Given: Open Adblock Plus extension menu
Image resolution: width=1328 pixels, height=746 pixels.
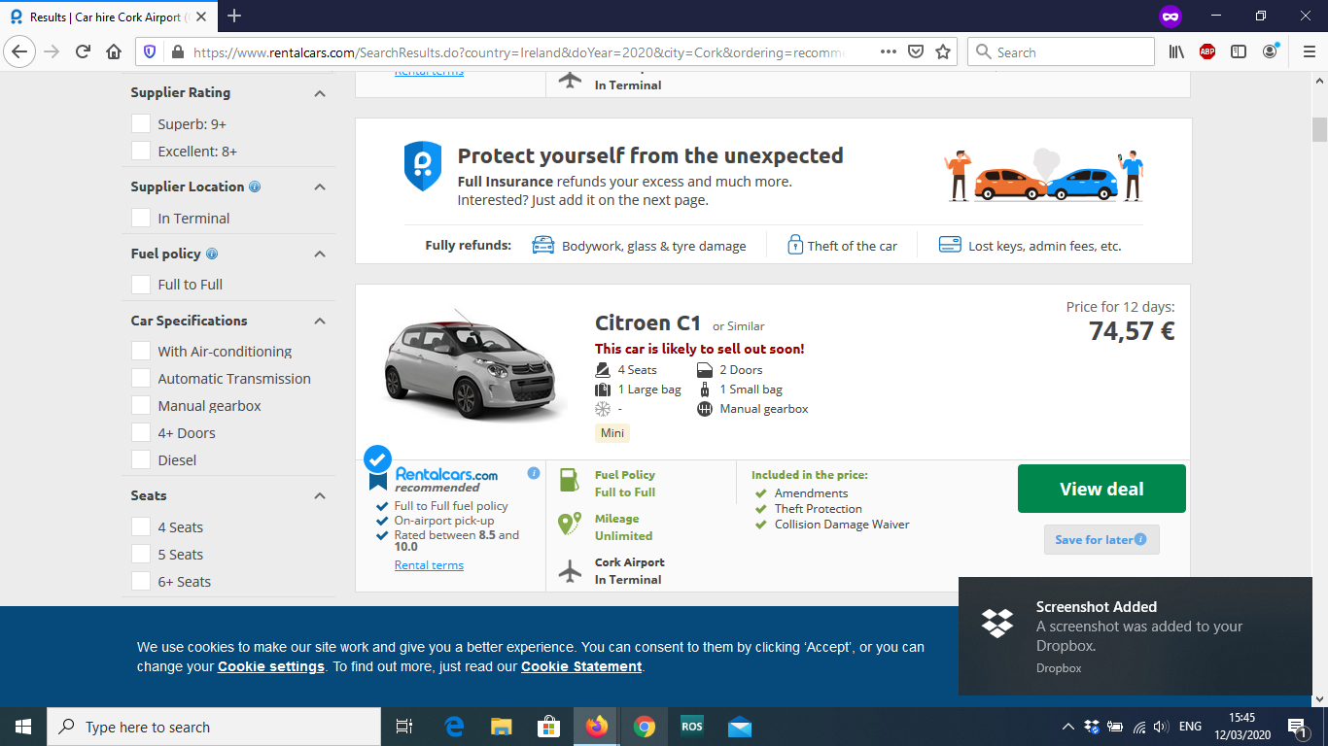Looking at the screenshot, I should (1207, 51).
